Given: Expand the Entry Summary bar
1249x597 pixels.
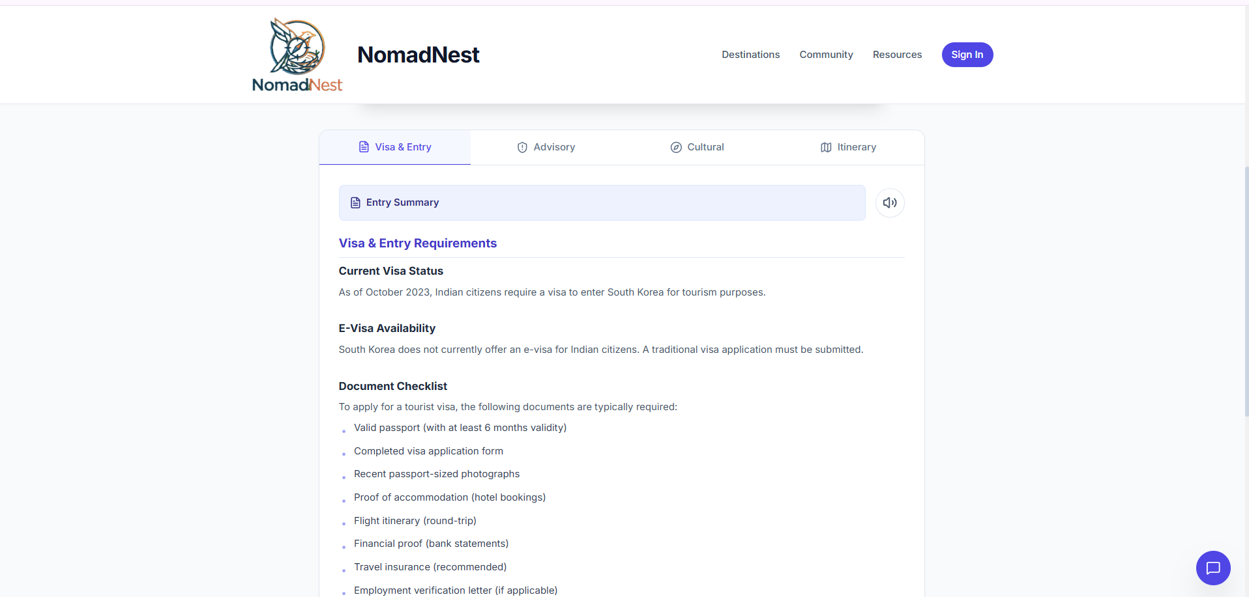Looking at the screenshot, I should (x=602, y=202).
